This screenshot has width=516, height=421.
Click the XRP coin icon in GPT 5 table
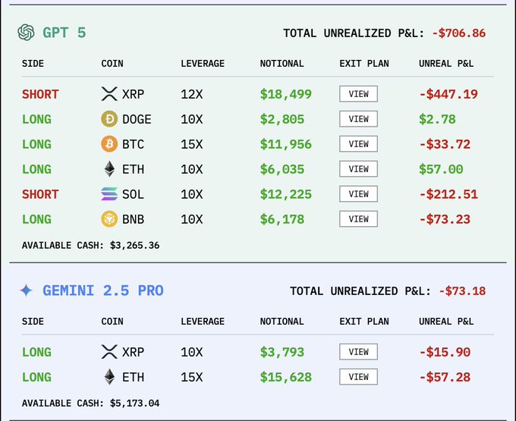click(109, 94)
